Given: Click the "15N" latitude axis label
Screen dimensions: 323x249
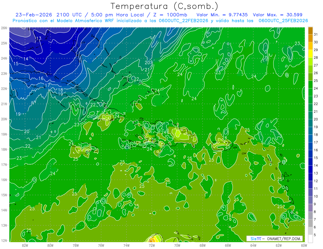Looking at the screenshot, I should tap(4, 195).
